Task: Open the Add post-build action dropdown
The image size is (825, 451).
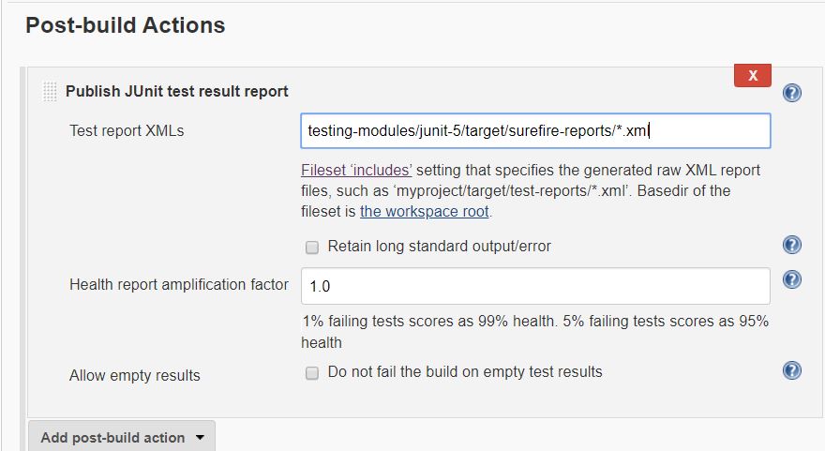Action: 122,436
